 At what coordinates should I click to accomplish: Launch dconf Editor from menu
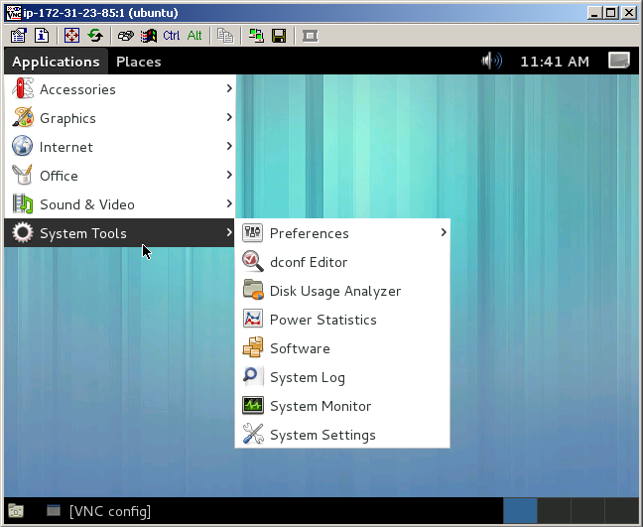tap(309, 262)
